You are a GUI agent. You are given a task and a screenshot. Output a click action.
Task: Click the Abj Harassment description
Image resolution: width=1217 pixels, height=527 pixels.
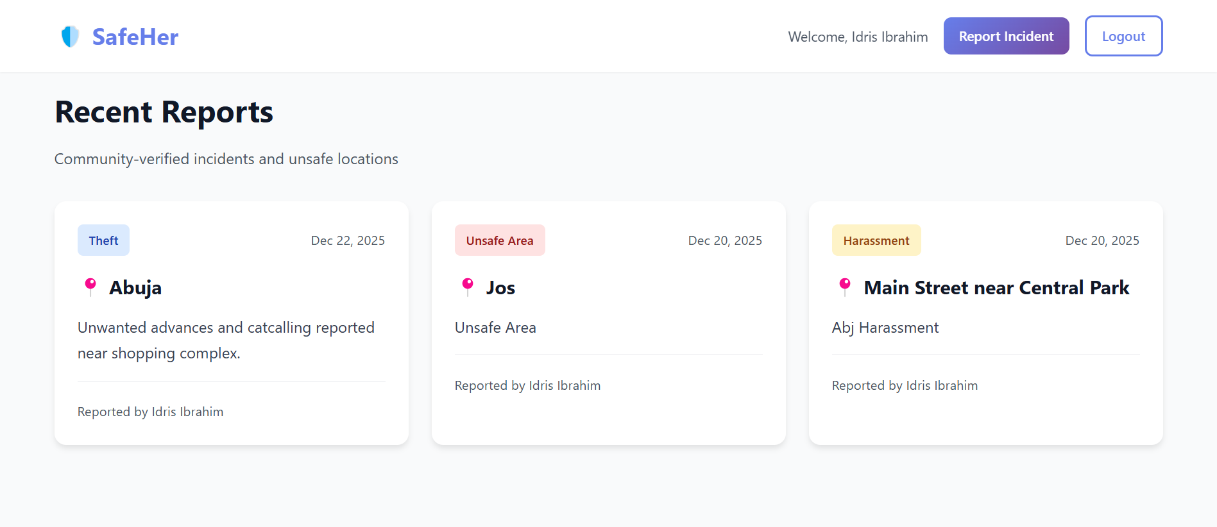pyautogui.click(x=885, y=328)
